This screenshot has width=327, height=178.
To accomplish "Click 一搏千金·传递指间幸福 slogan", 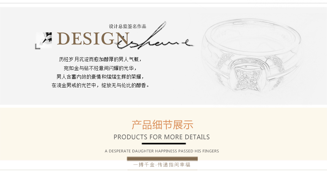I will point(162,165).
